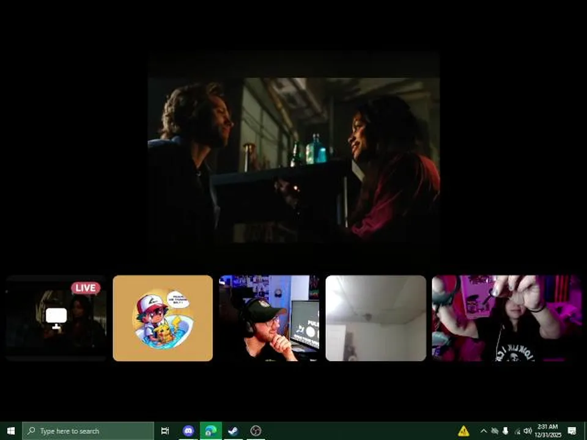
Task: Open Discord from the taskbar
Action: tap(188, 431)
